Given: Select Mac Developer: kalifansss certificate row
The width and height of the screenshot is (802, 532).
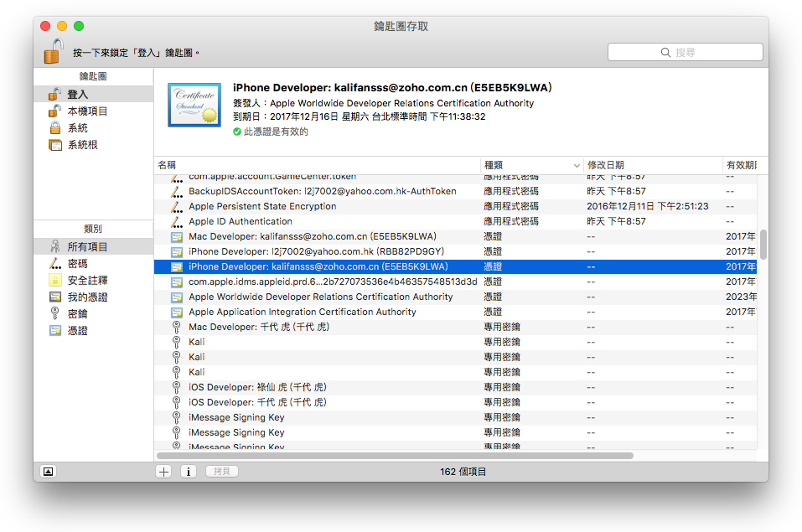Looking at the screenshot, I should point(455,236).
